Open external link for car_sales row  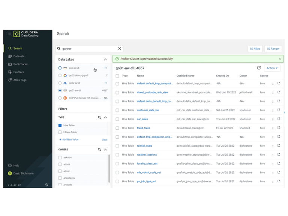279,119
